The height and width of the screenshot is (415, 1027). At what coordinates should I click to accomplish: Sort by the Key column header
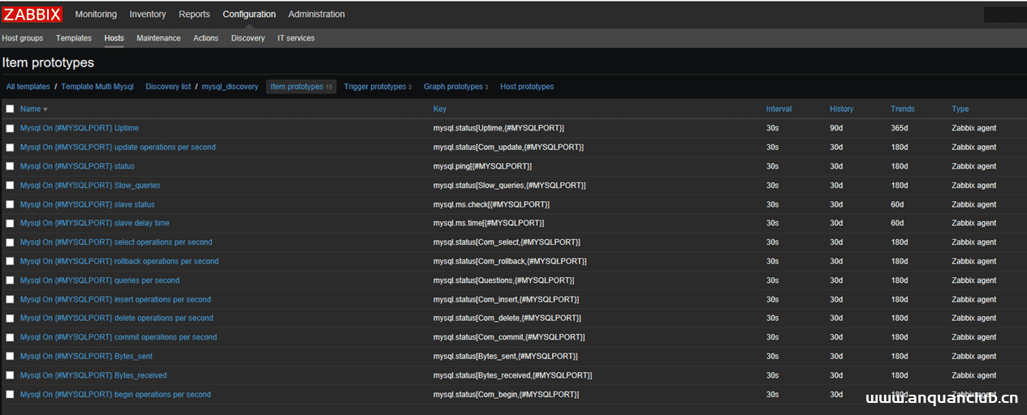[440, 109]
